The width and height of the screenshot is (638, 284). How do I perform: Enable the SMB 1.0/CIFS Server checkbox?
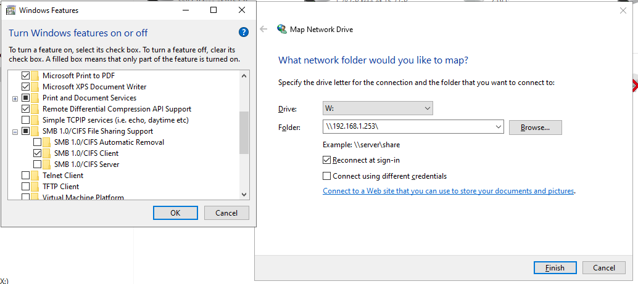pyautogui.click(x=37, y=164)
